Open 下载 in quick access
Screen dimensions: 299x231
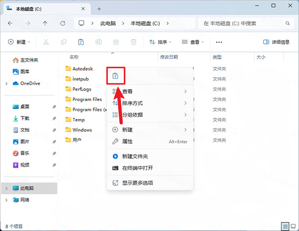21,118
